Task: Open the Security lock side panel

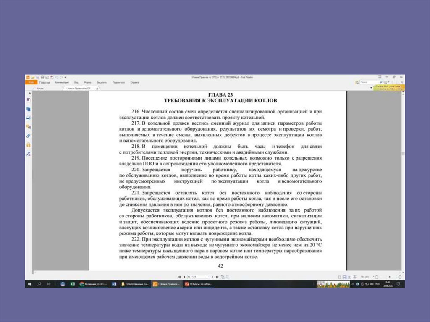Action: pyautogui.click(x=29, y=145)
